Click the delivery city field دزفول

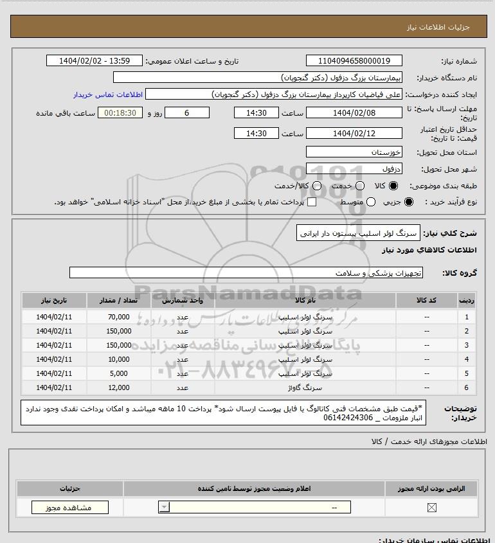[x=354, y=168]
